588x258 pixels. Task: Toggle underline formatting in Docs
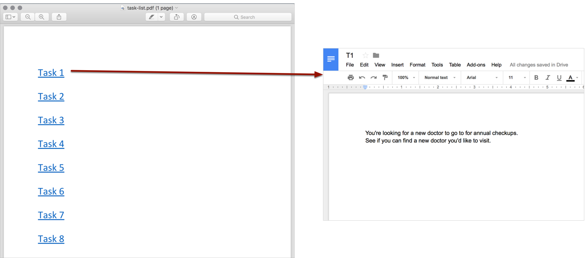point(559,78)
